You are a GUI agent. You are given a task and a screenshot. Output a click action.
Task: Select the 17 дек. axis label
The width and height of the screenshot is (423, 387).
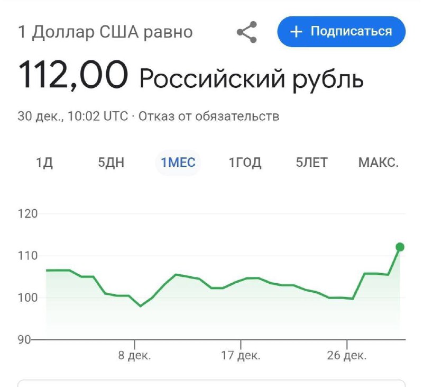241,355
